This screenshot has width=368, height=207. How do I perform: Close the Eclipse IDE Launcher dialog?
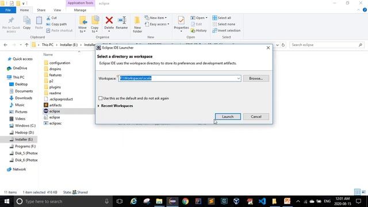(268, 48)
